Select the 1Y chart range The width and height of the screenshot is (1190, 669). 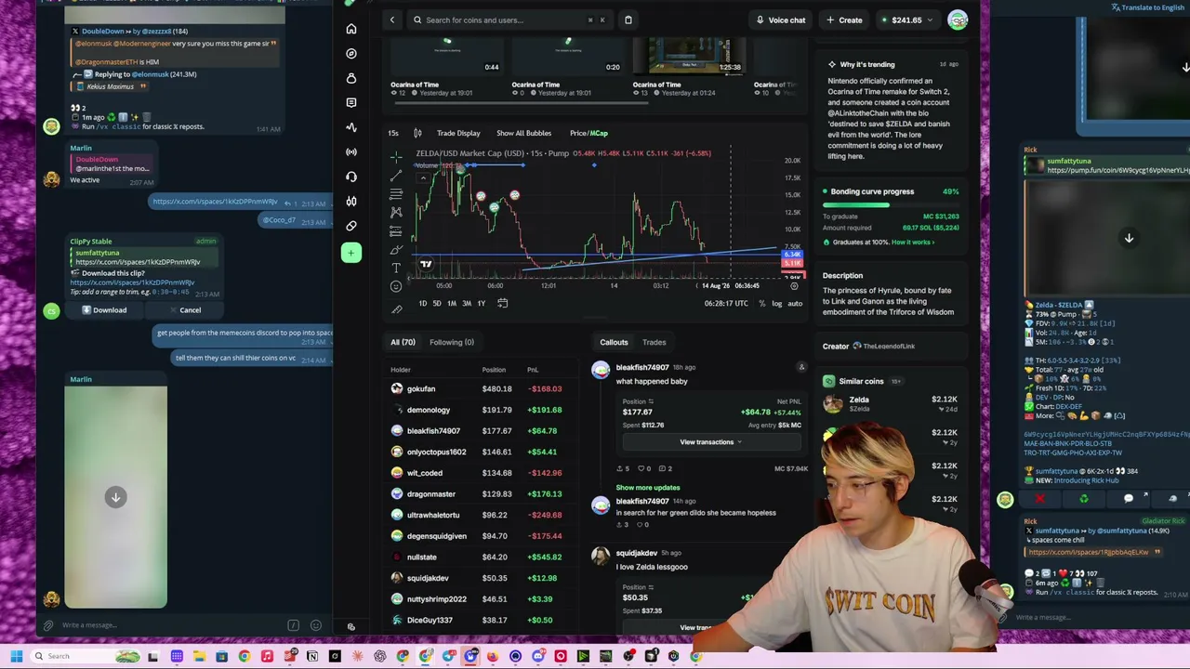(481, 303)
